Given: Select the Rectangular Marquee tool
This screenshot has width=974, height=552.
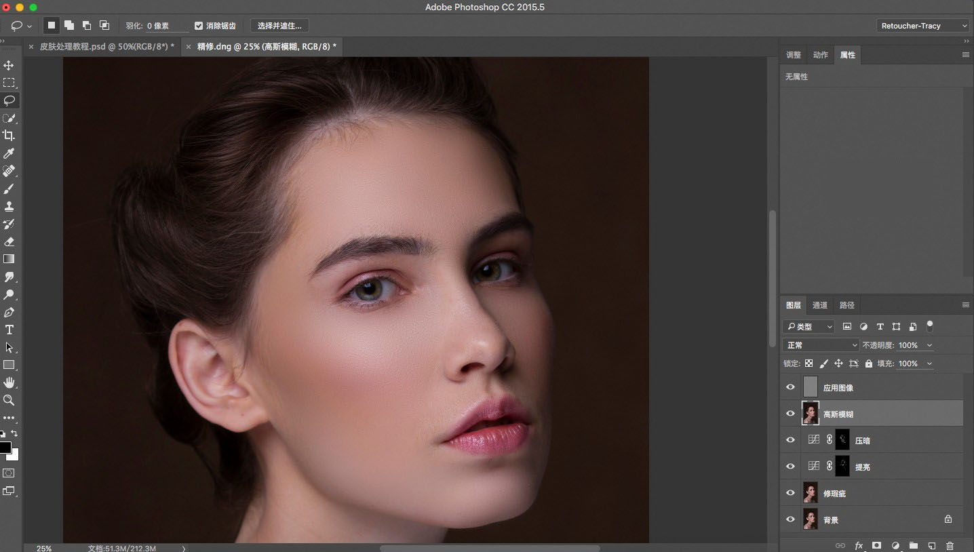Looking at the screenshot, I should pyautogui.click(x=9, y=83).
